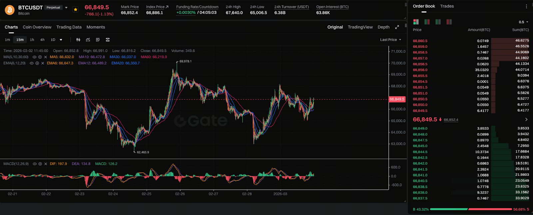Click the orange Bitcoin logo icon
The image size is (533, 215).
[x=10, y=10]
